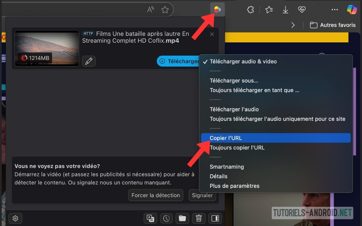Click Copier l'URL menu item
This screenshot has width=362, height=226.
click(276, 138)
